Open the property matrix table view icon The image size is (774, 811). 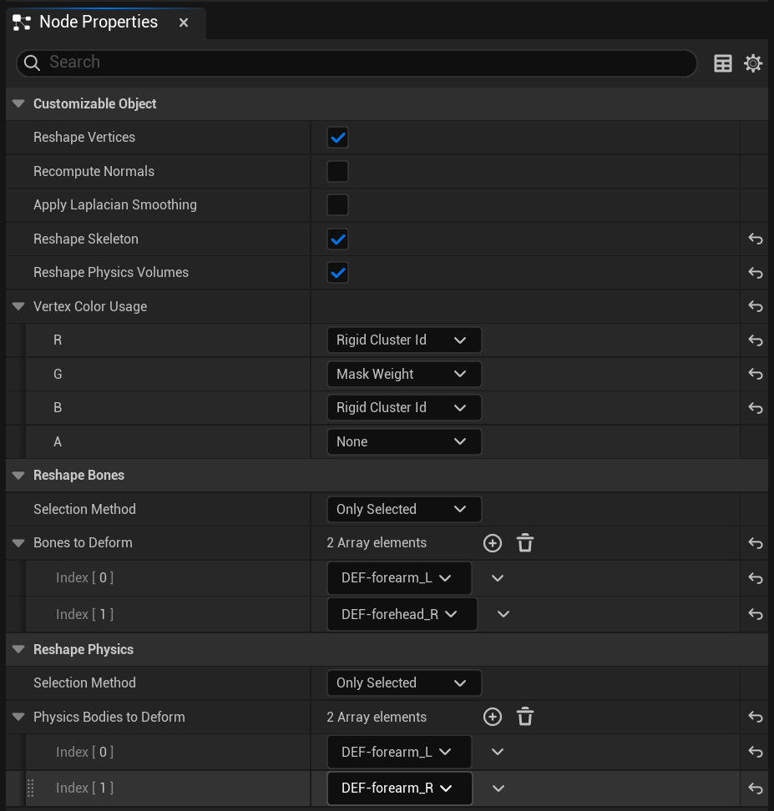point(723,63)
